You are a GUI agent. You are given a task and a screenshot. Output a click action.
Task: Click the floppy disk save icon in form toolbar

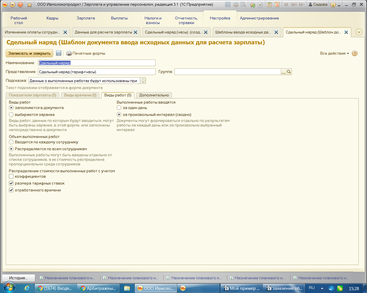click(58, 53)
